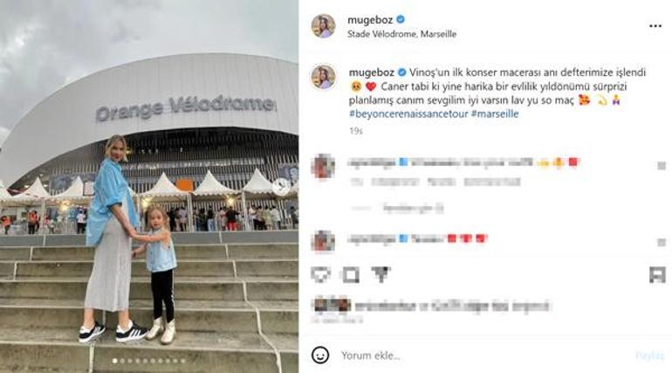Like the first comment with its heart

click(x=662, y=165)
